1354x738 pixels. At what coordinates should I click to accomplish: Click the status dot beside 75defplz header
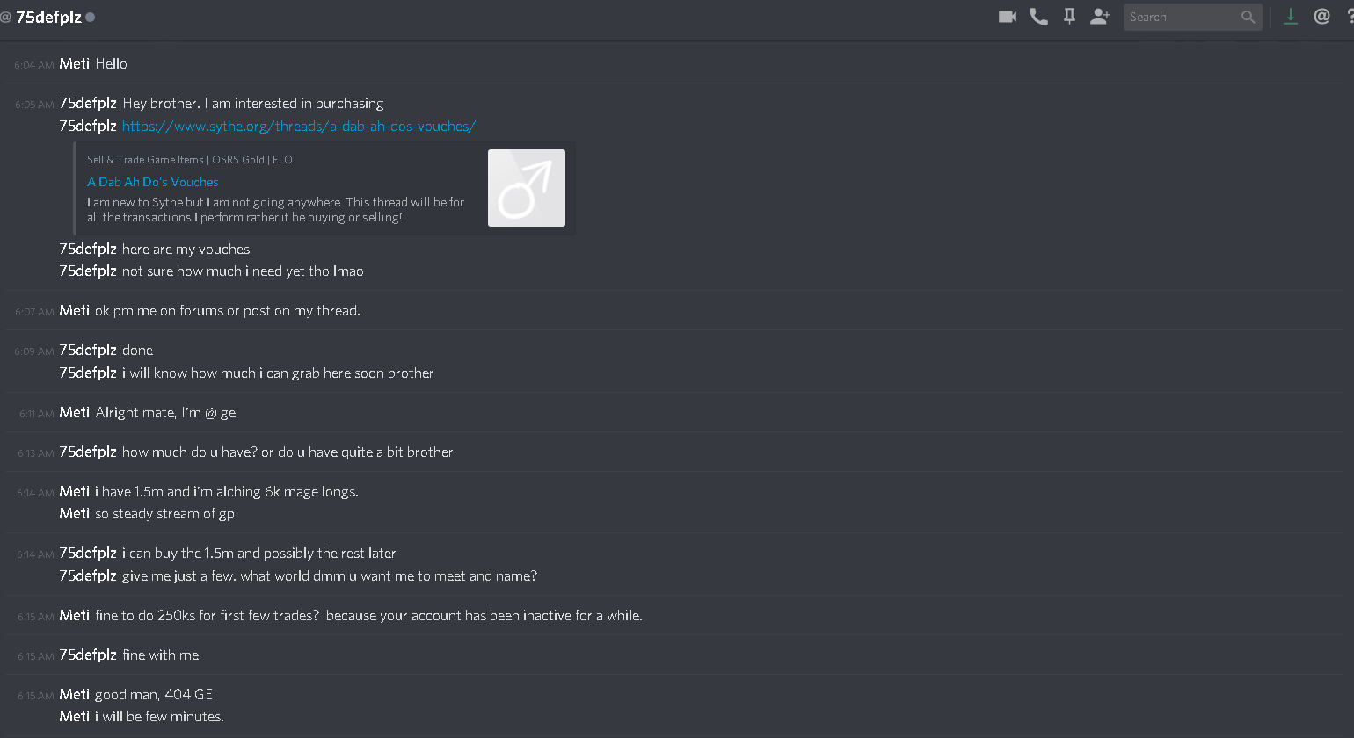click(90, 18)
